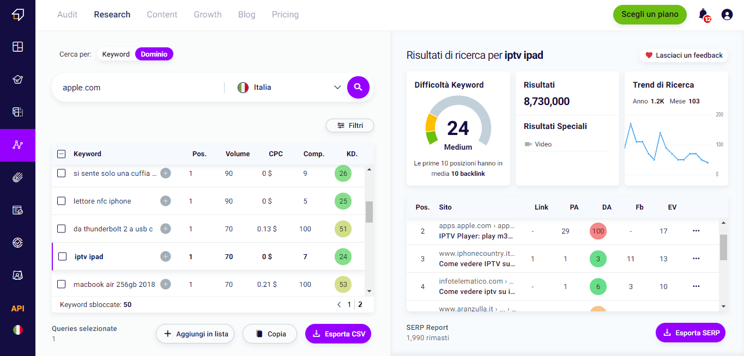
Task: Click the Italian flag in sidebar
Action: point(17,330)
